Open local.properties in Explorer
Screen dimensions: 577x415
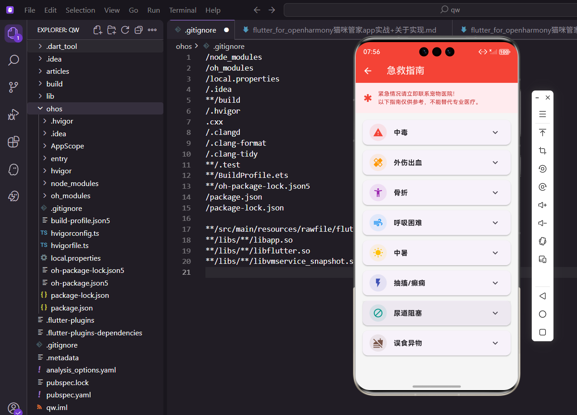[x=95, y=258]
